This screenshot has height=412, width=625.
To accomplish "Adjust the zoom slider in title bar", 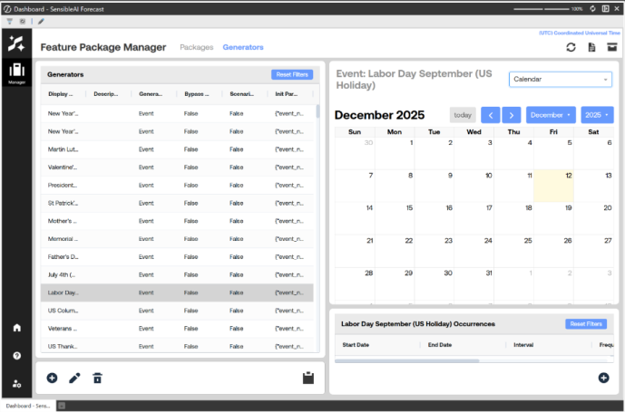I will (542, 9).
